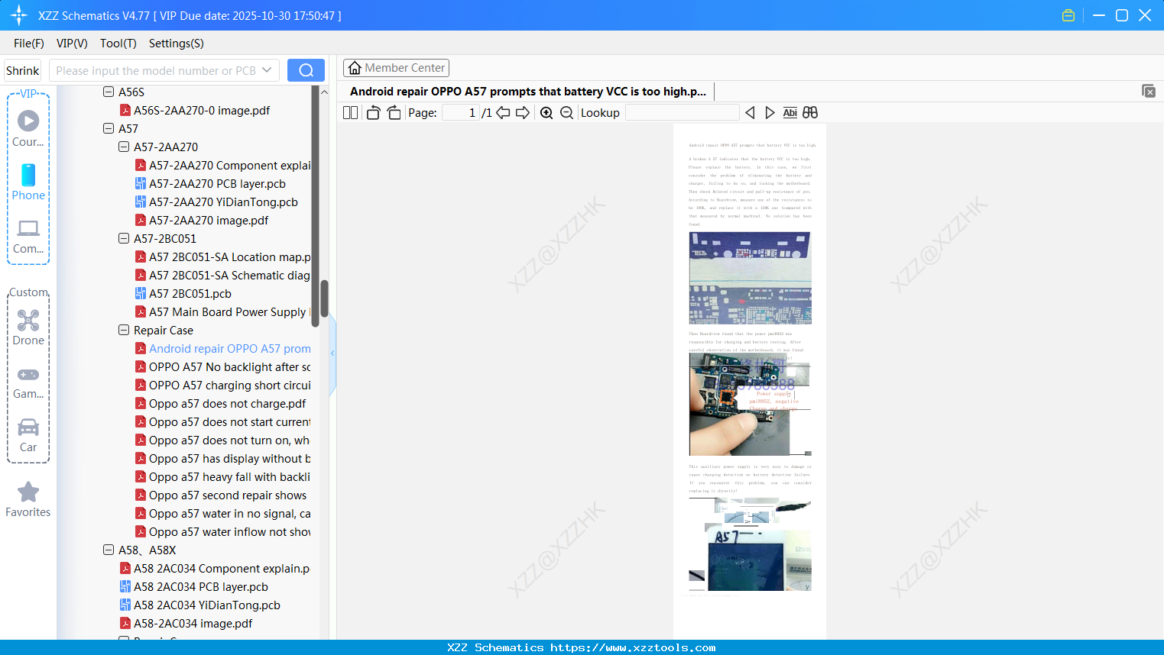
Task: Click the tree scroll-up arrow
Action: [324, 92]
